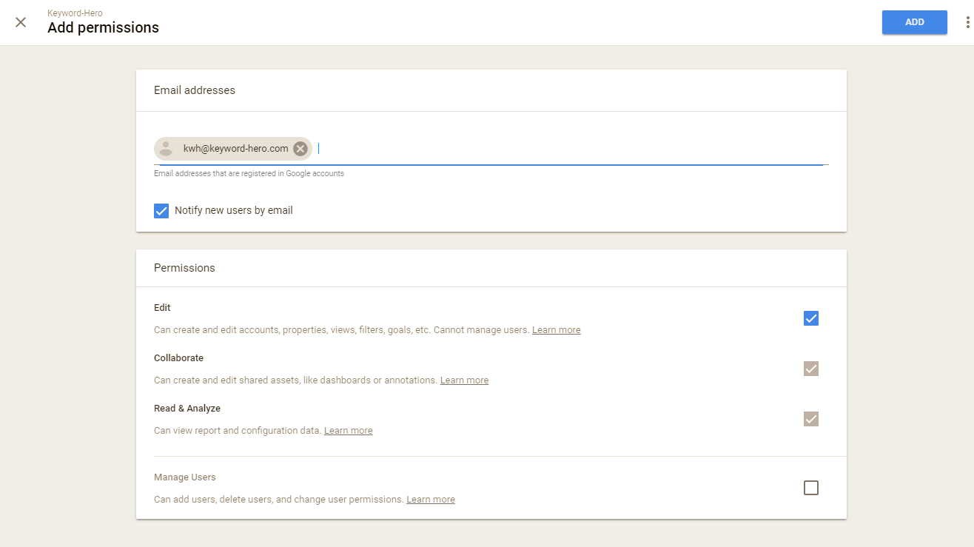This screenshot has height=547, width=974.
Task: Click the Edit permission label
Action: point(162,308)
